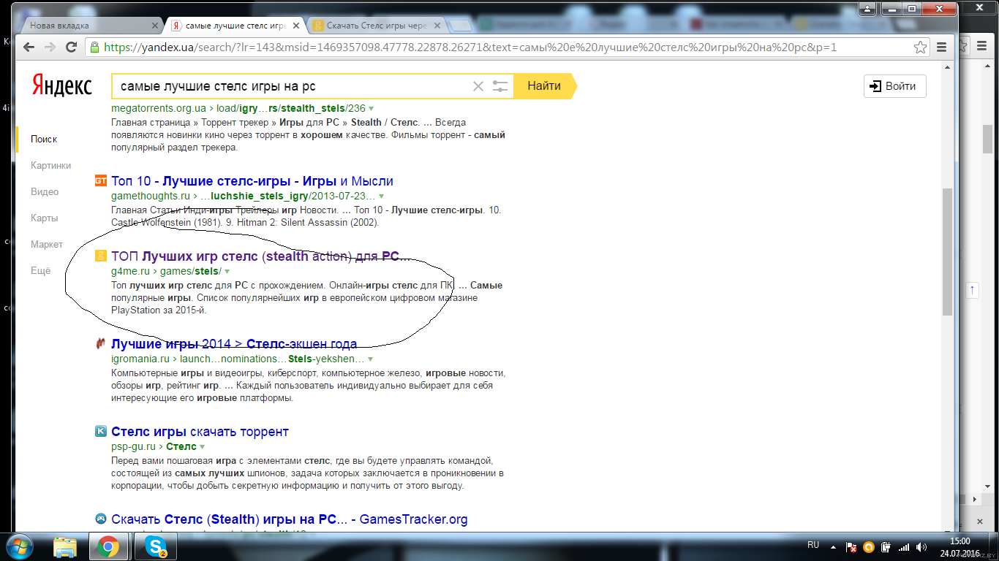Reload the current page
Image resolution: width=999 pixels, height=561 pixels.
tap(71, 47)
